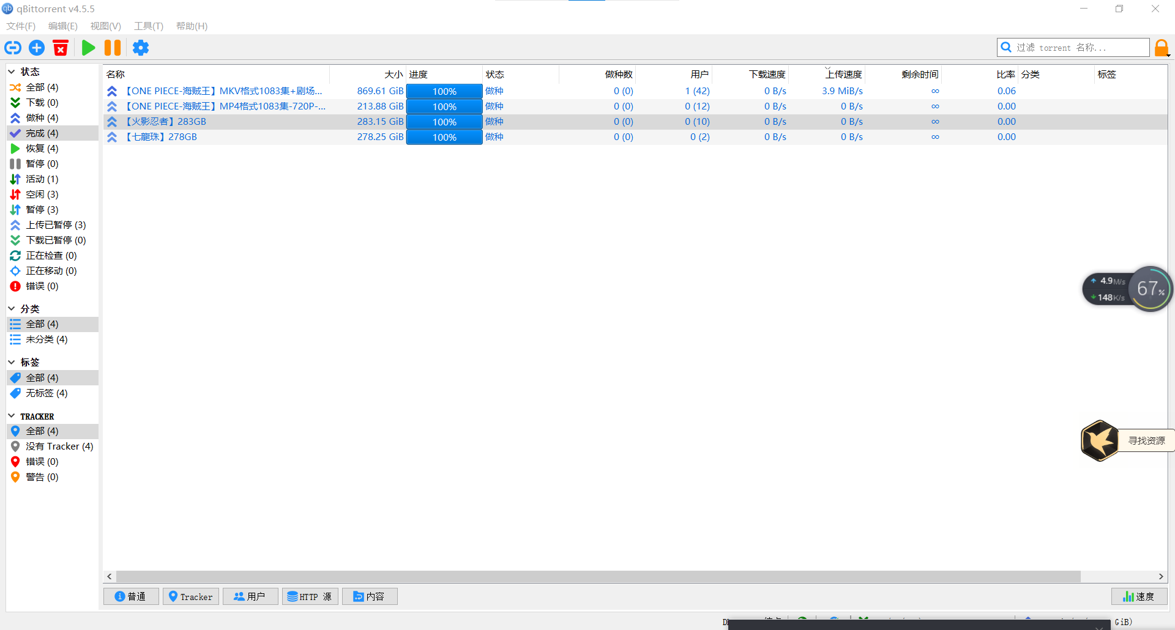
Task: Select the 七龍珠 278GB torrent row
Action: click(x=635, y=136)
